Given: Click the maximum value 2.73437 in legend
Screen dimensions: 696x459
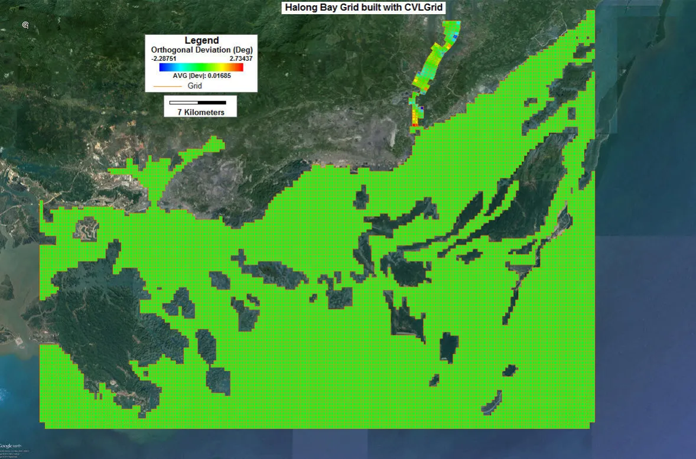Looking at the screenshot, I should coord(241,58).
